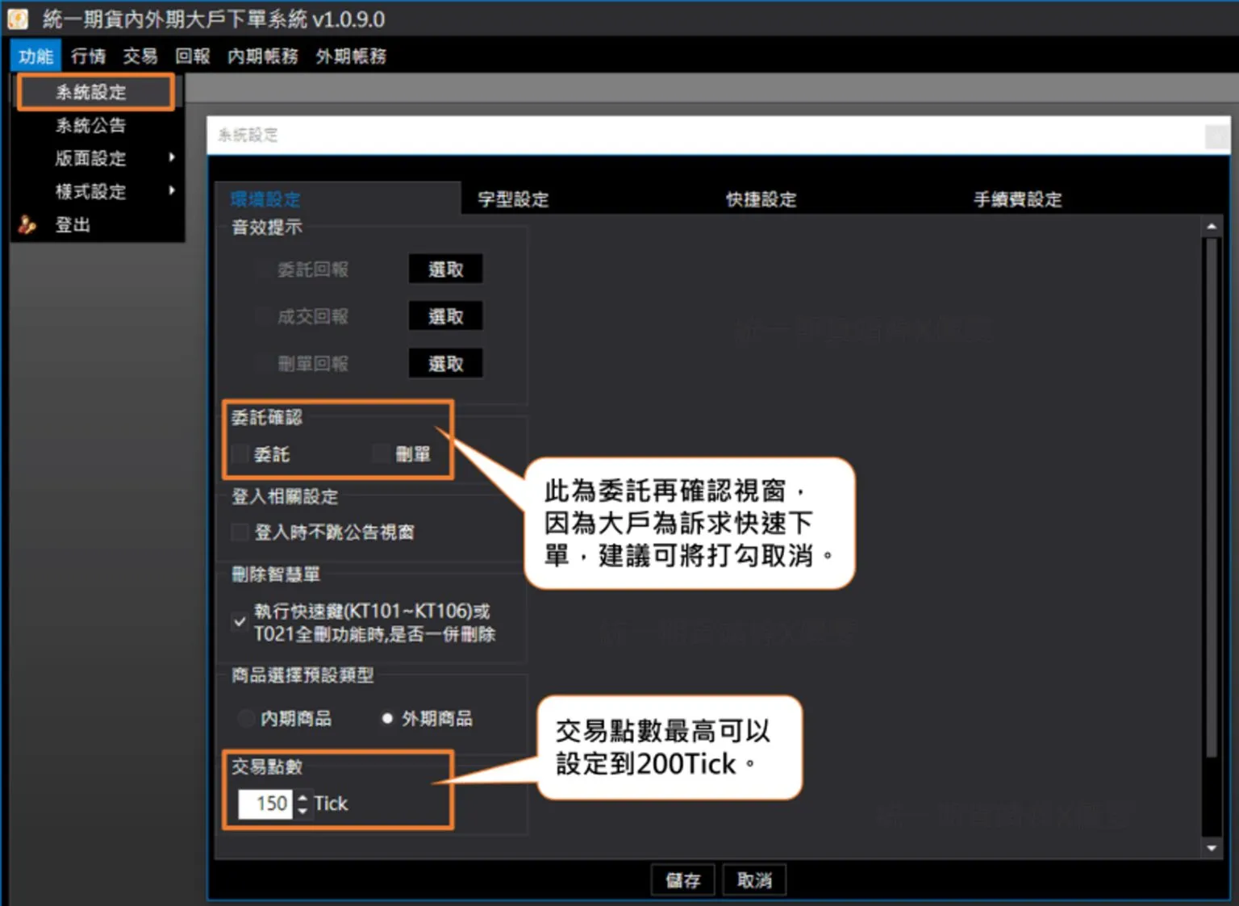The height and width of the screenshot is (906, 1239).
Task: Click the 取消 button
Action: pos(754,880)
